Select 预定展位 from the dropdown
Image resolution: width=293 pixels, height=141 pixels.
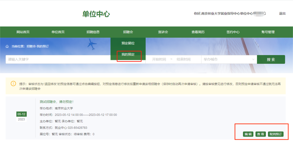click(x=128, y=43)
